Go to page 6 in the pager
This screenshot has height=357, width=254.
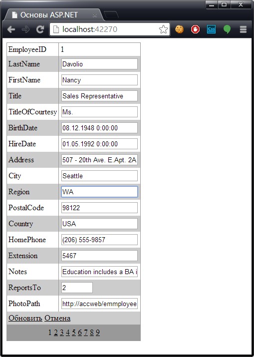[80, 333]
